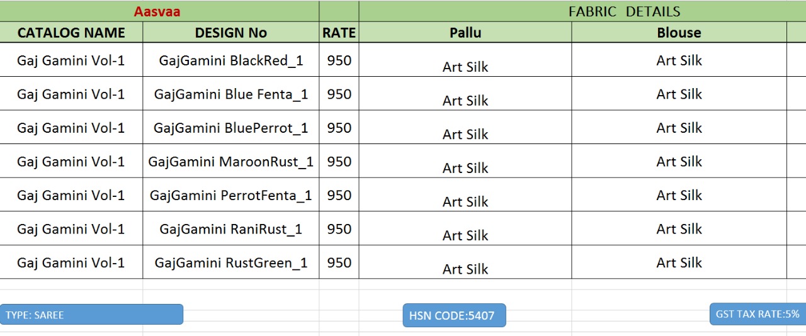Select the GajGamini PerrotFenta_1 cell
806x336 pixels.
(230, 195)
